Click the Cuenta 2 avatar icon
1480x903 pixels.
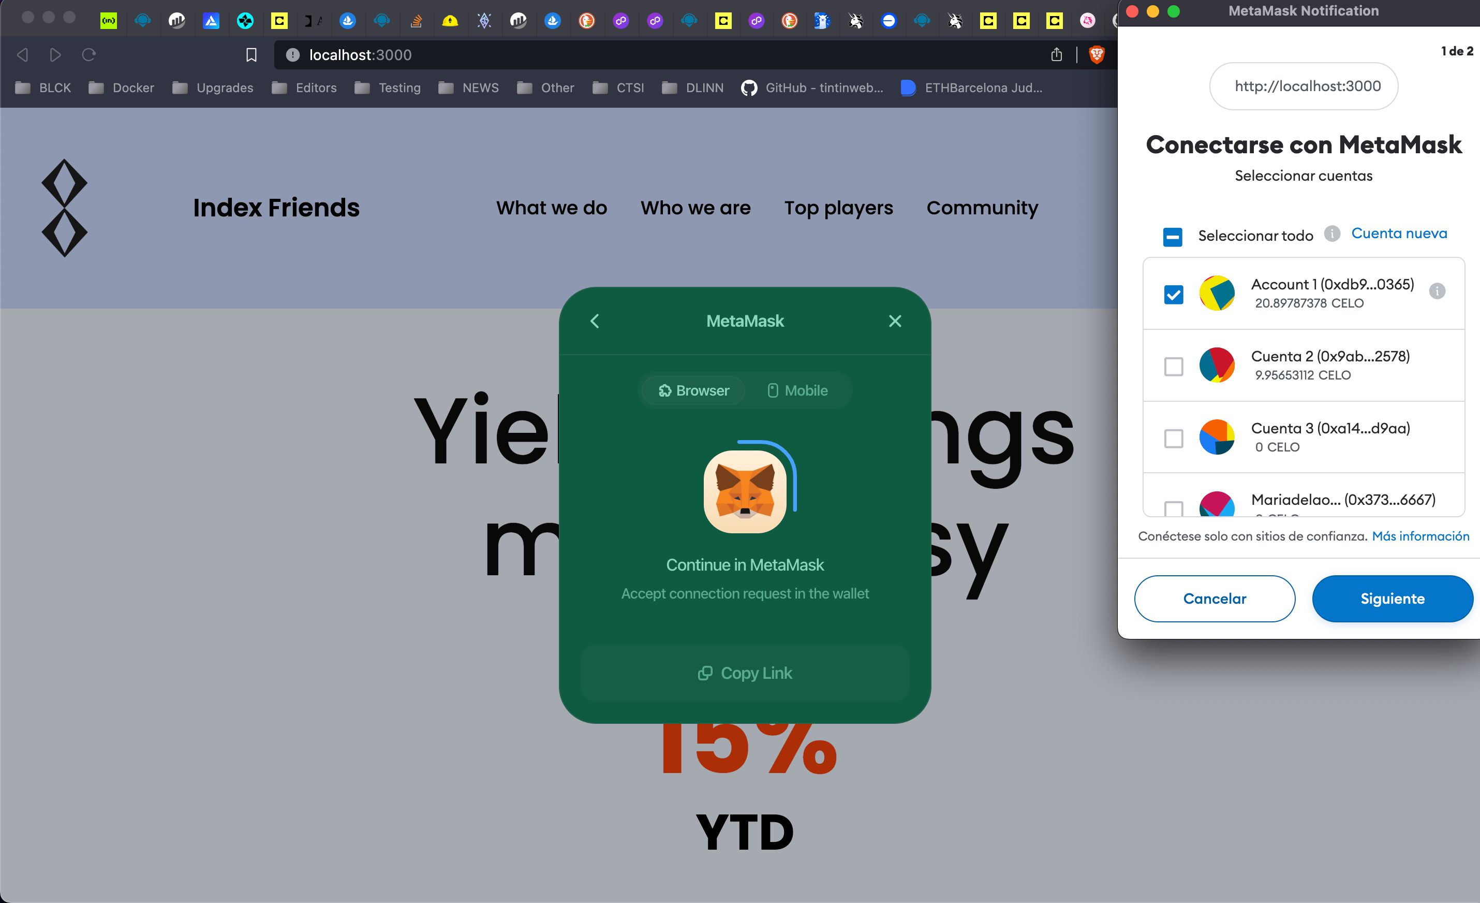[1217, 365]
